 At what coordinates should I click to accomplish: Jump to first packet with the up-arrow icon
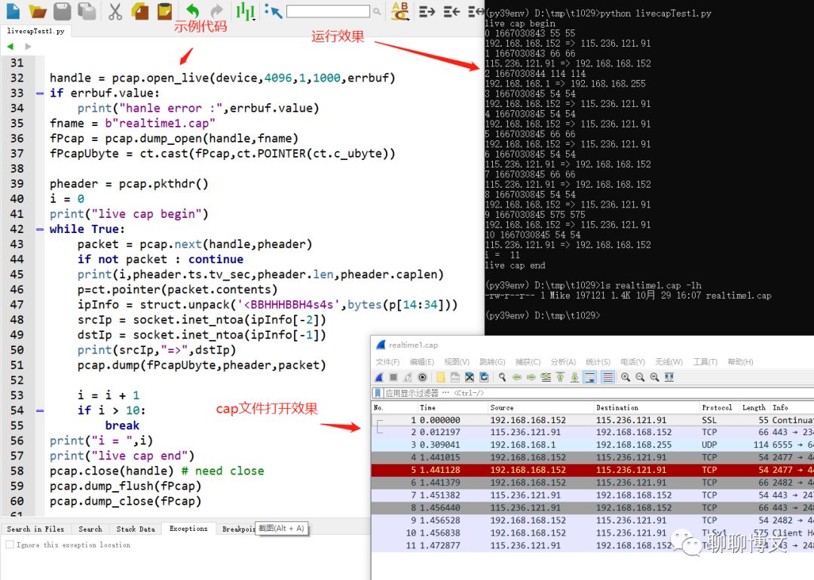[x=560, y=377]
